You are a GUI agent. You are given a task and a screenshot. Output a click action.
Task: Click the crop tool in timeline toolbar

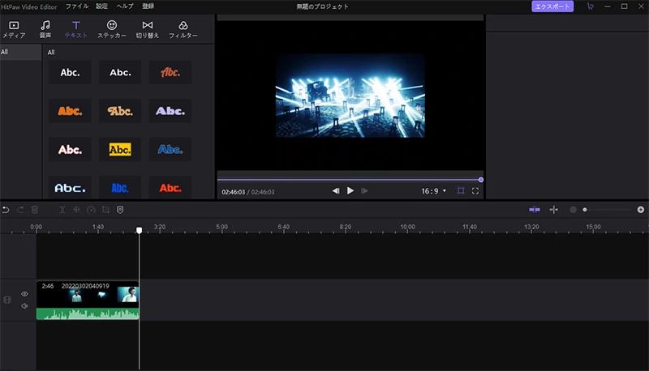[x=105, y=210]
